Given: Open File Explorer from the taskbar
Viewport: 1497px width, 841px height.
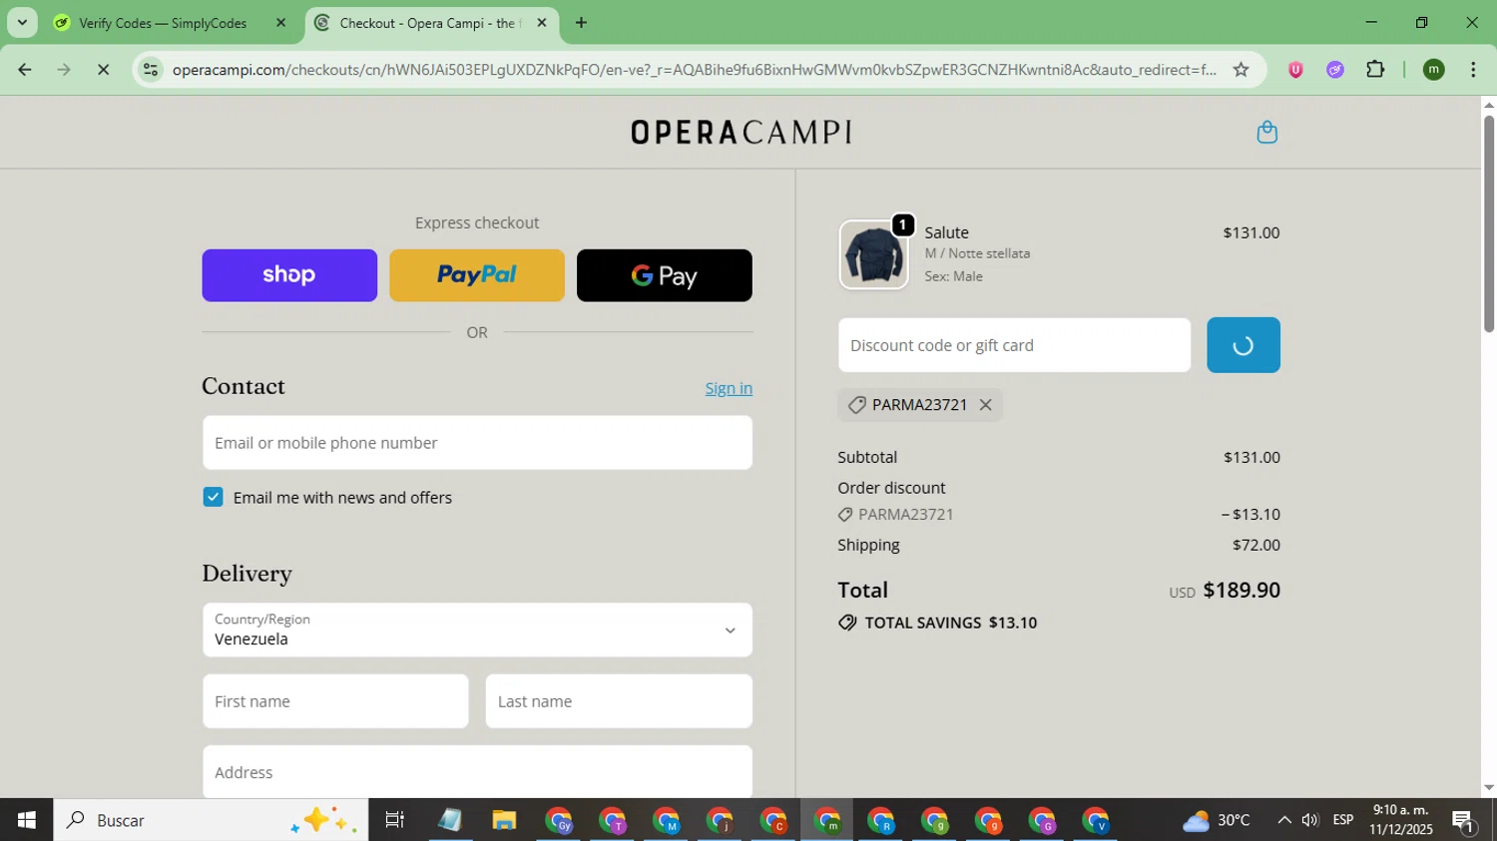Looking at the screenshot, I should [503, 820].
